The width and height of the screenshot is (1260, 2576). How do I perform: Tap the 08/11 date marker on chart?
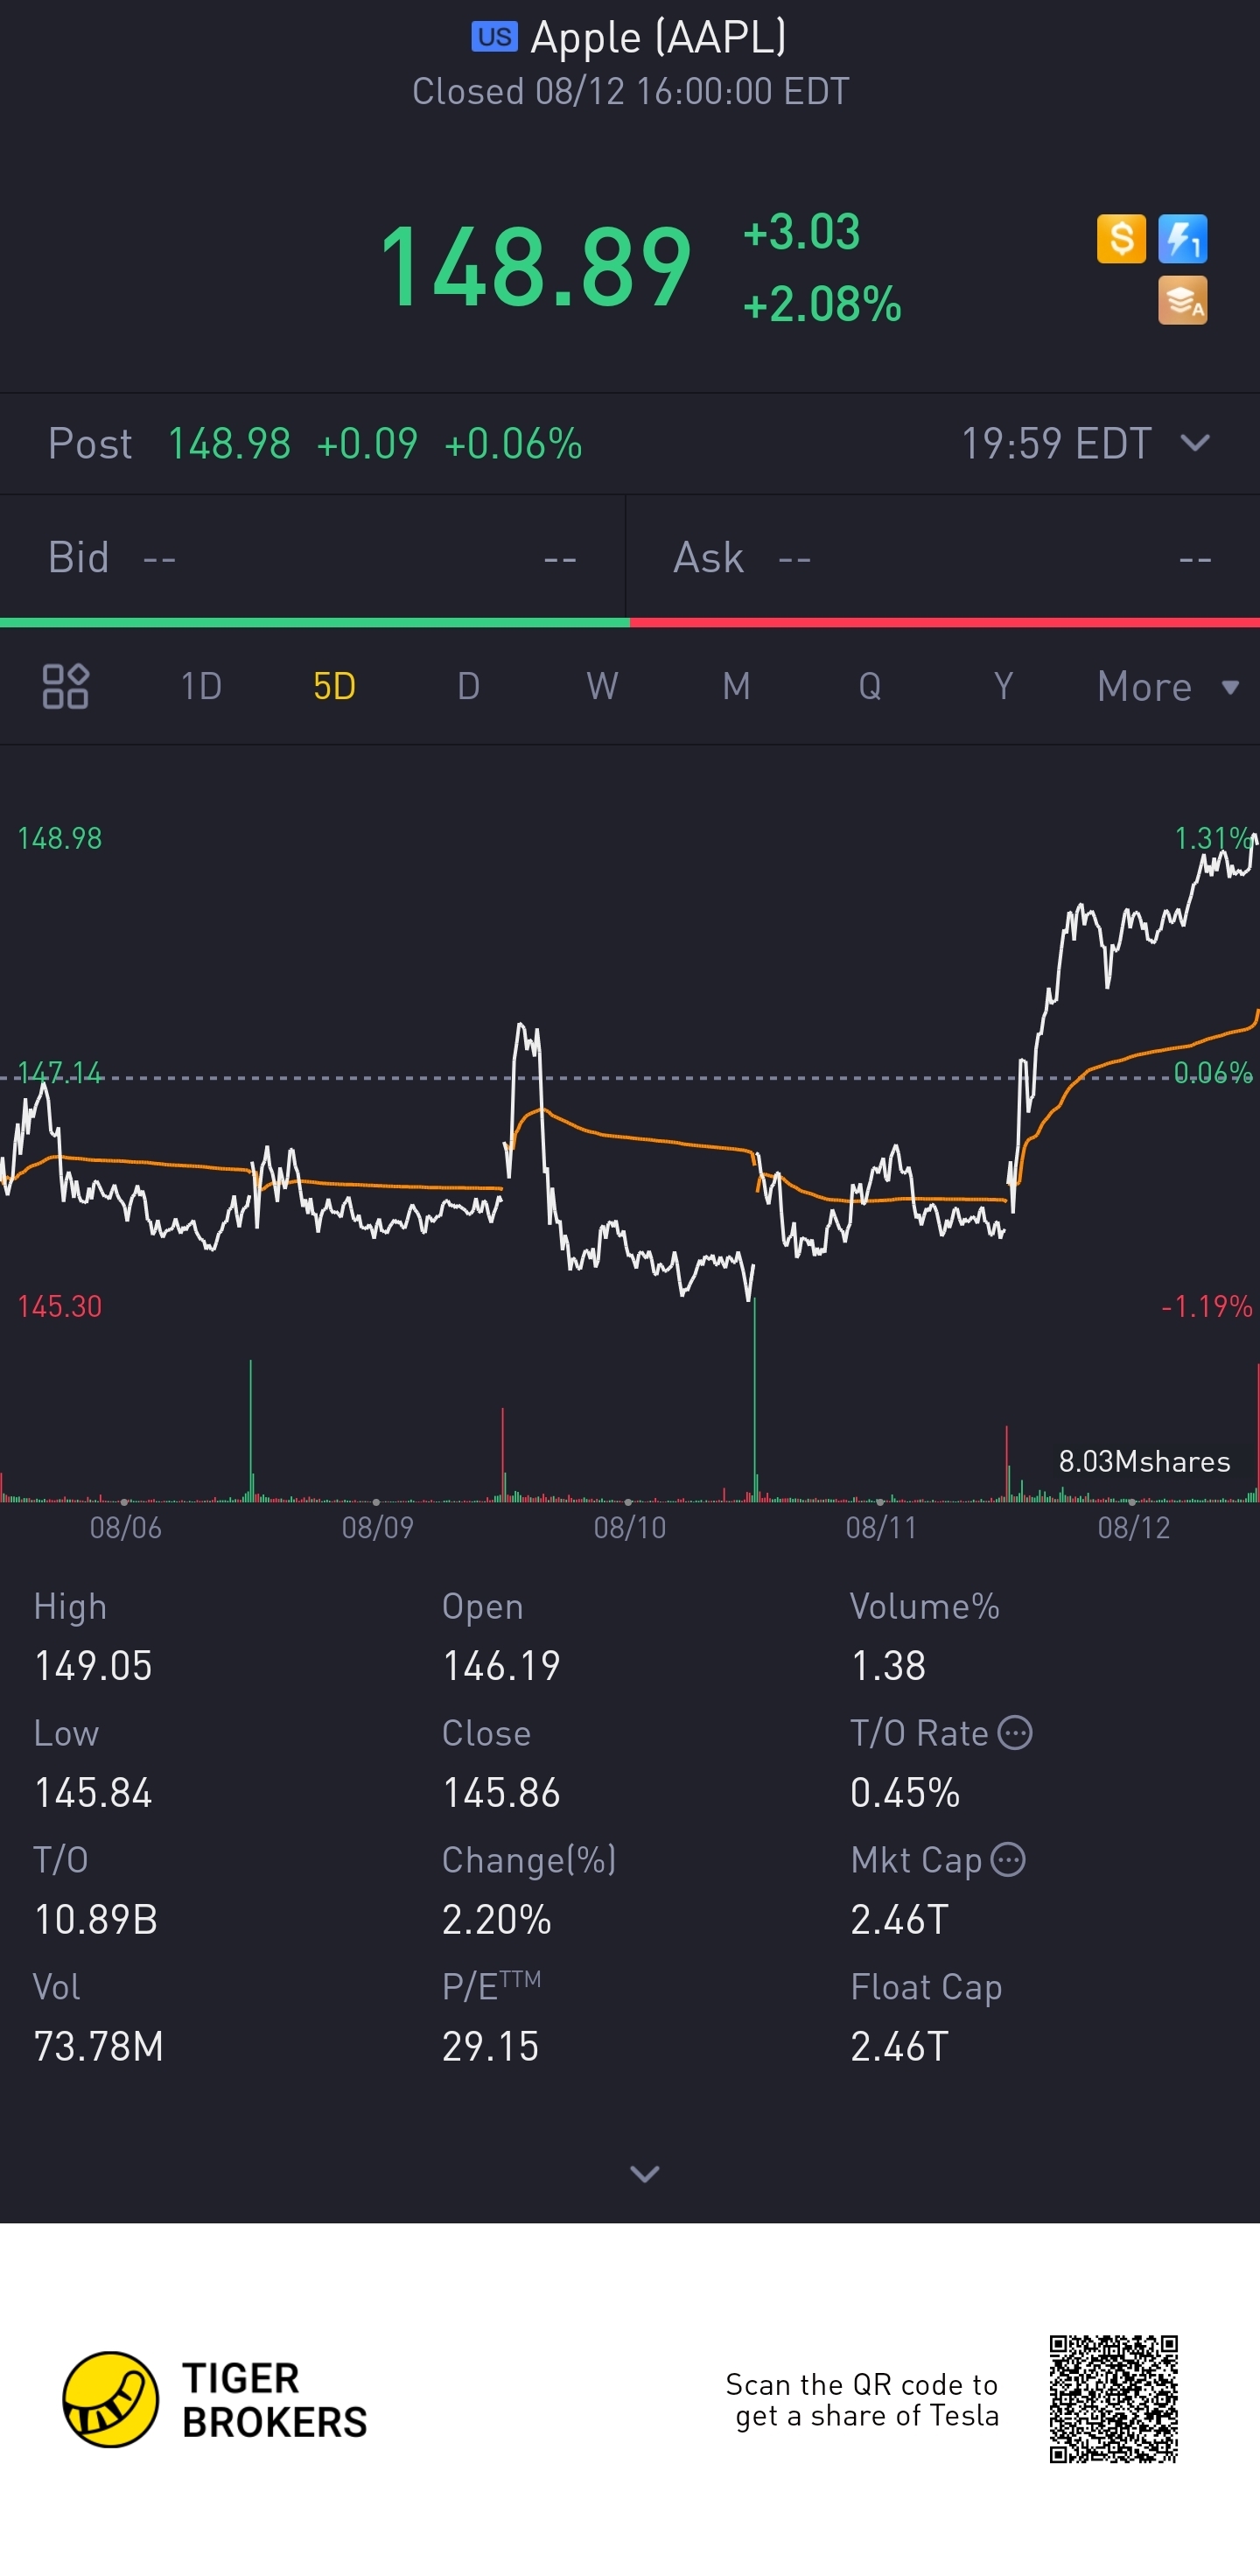[x=881, y=1527]
